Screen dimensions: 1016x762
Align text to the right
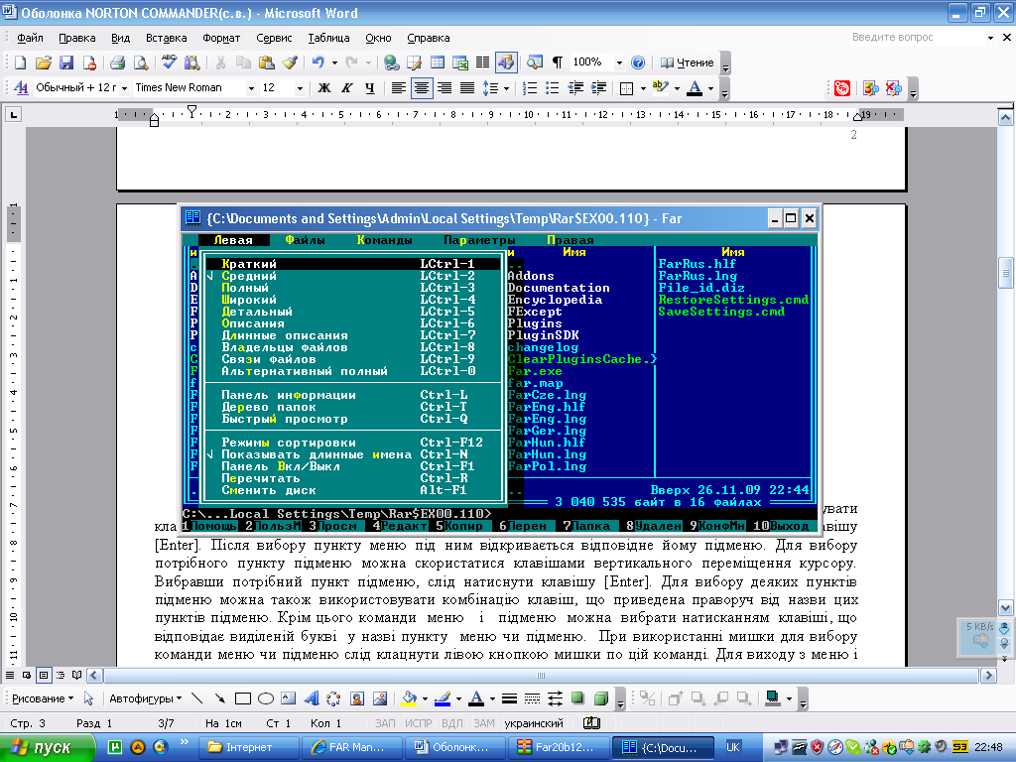[x=444, y=88]
